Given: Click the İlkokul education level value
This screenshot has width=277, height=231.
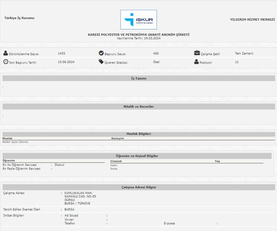Looking at the screenshot, I should (x=59, y=165).
